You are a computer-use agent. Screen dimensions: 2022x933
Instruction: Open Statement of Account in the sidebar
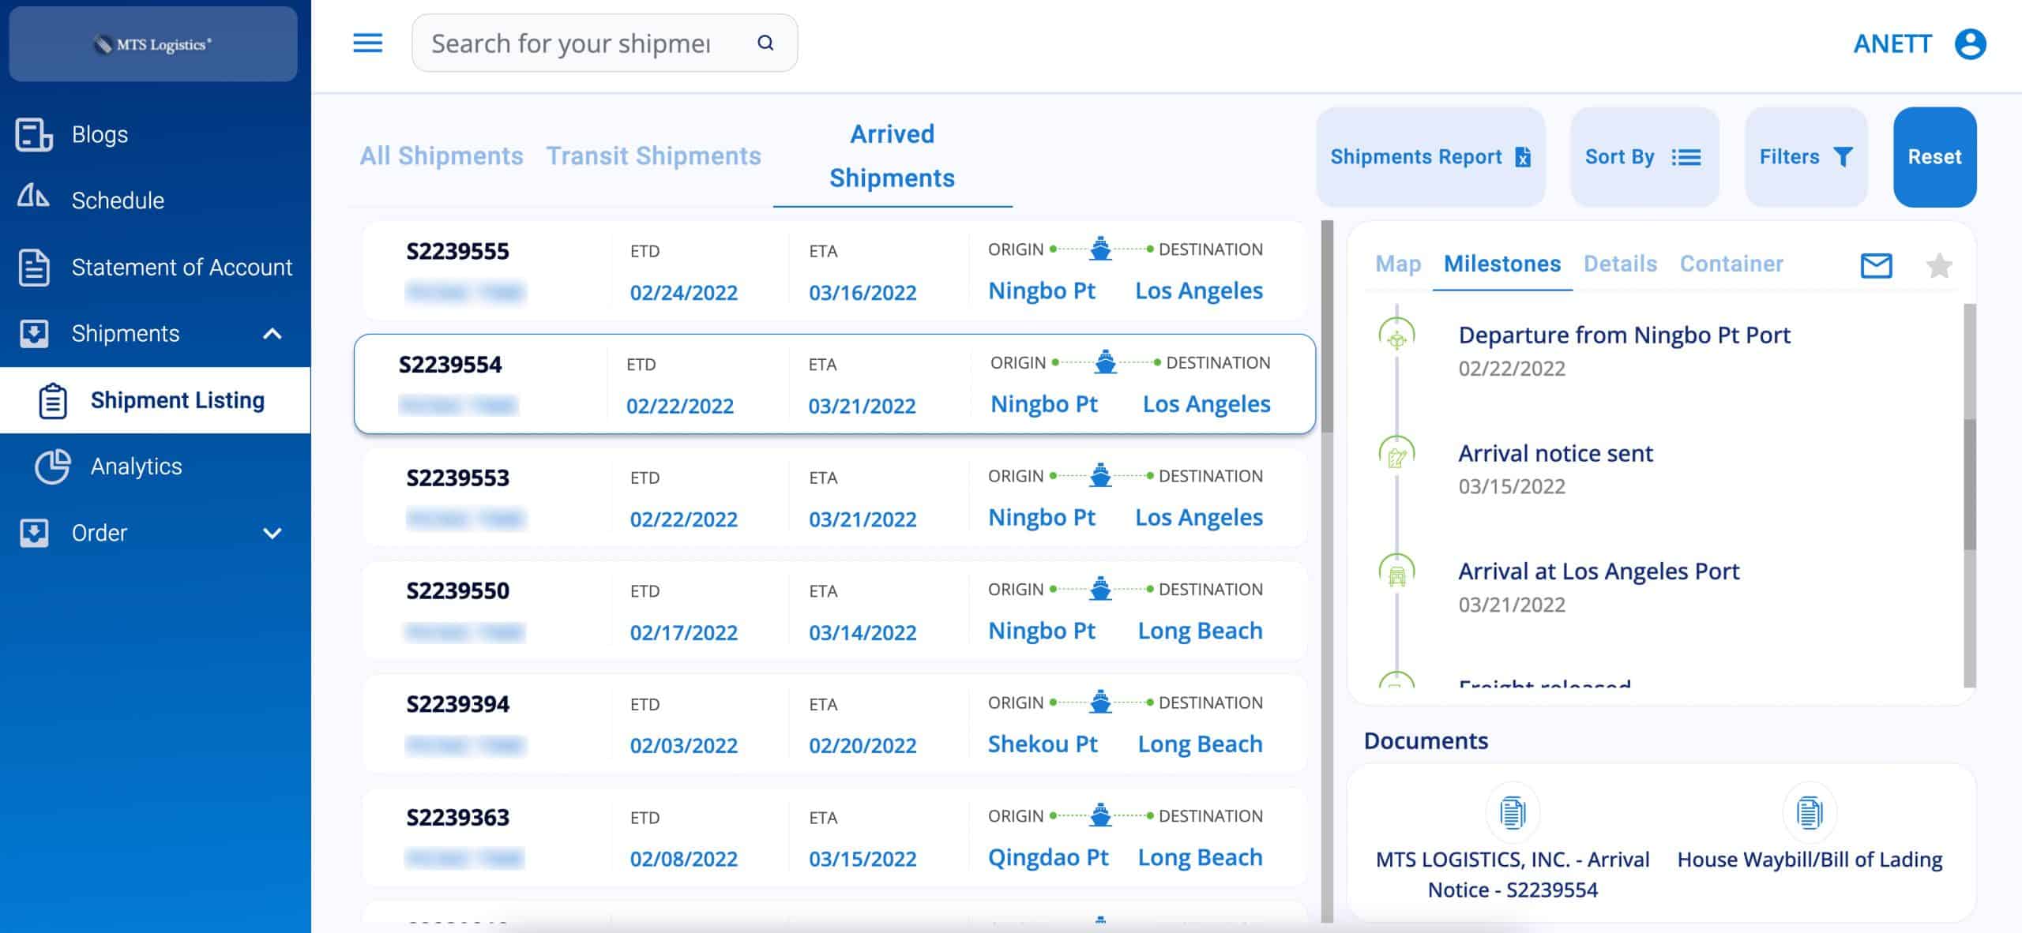coord(155,267)
